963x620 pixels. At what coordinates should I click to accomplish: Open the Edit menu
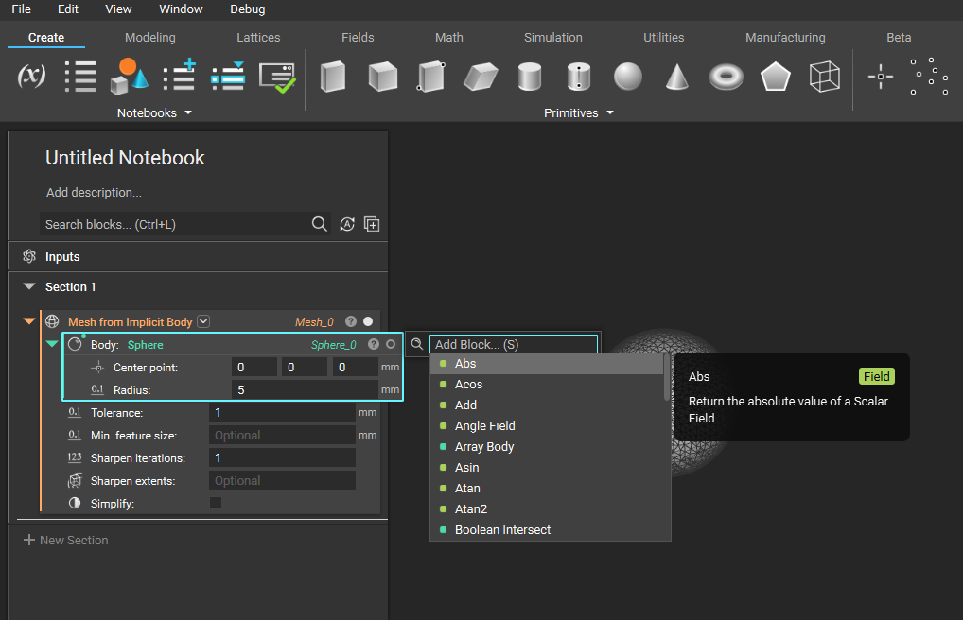point(67,9)
